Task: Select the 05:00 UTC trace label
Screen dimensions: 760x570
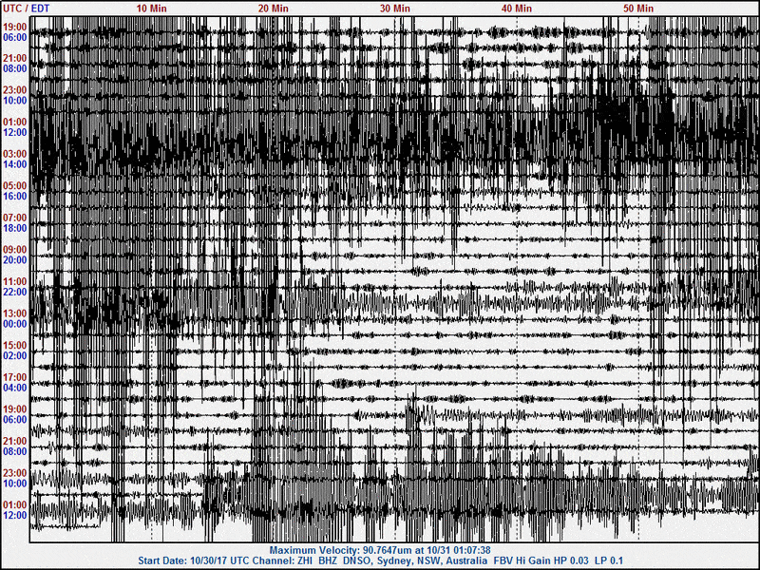Action: coord(16,186)
